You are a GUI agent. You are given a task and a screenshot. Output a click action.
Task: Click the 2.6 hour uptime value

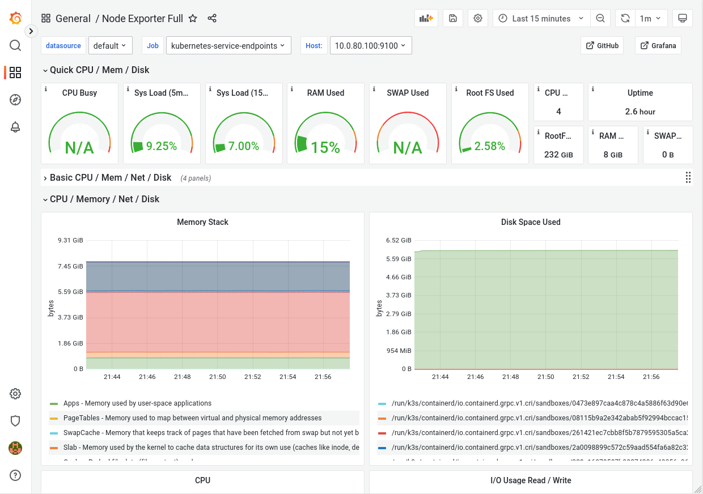point(640,112)
